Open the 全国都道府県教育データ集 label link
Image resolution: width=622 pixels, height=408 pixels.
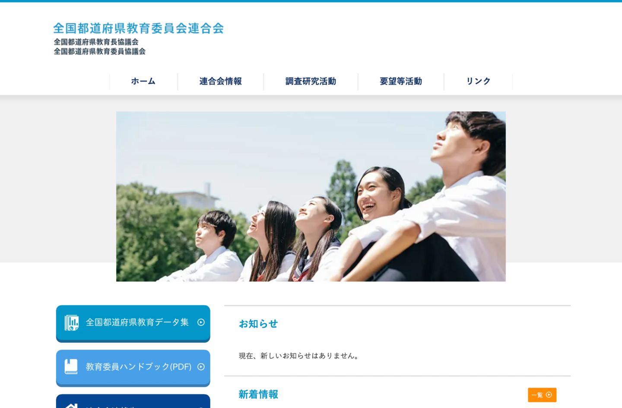click(x=137, y=322)
